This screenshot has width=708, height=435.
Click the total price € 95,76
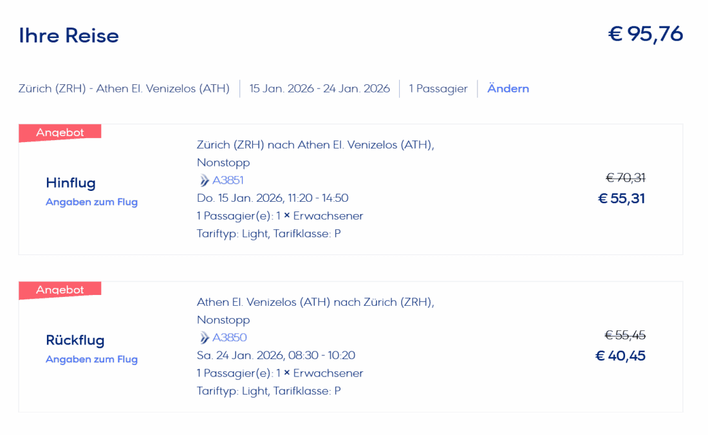click(x=646, y=34)
